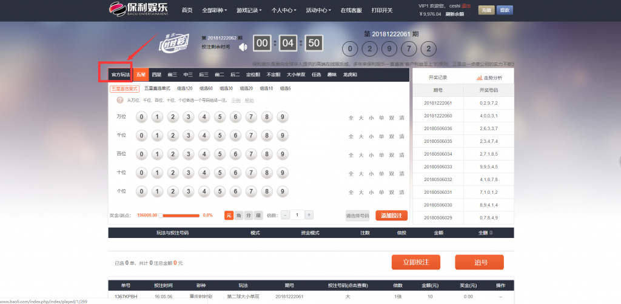Screen dimensions: 621x304
Task: Select 分 currency unit mode
Action: pyautogui.click(x=249, y=215)
